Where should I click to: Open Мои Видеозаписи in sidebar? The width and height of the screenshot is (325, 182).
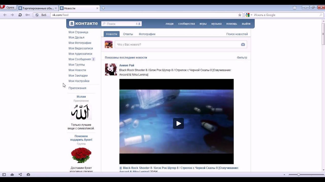[81, 48]
